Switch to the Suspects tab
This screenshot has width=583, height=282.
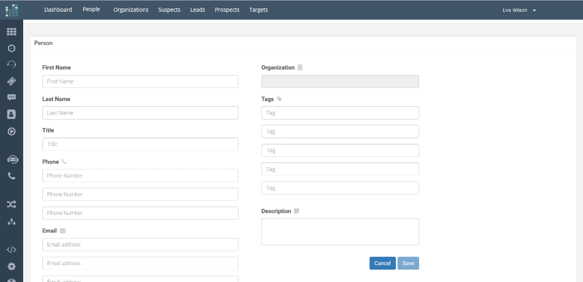point(169,10)
